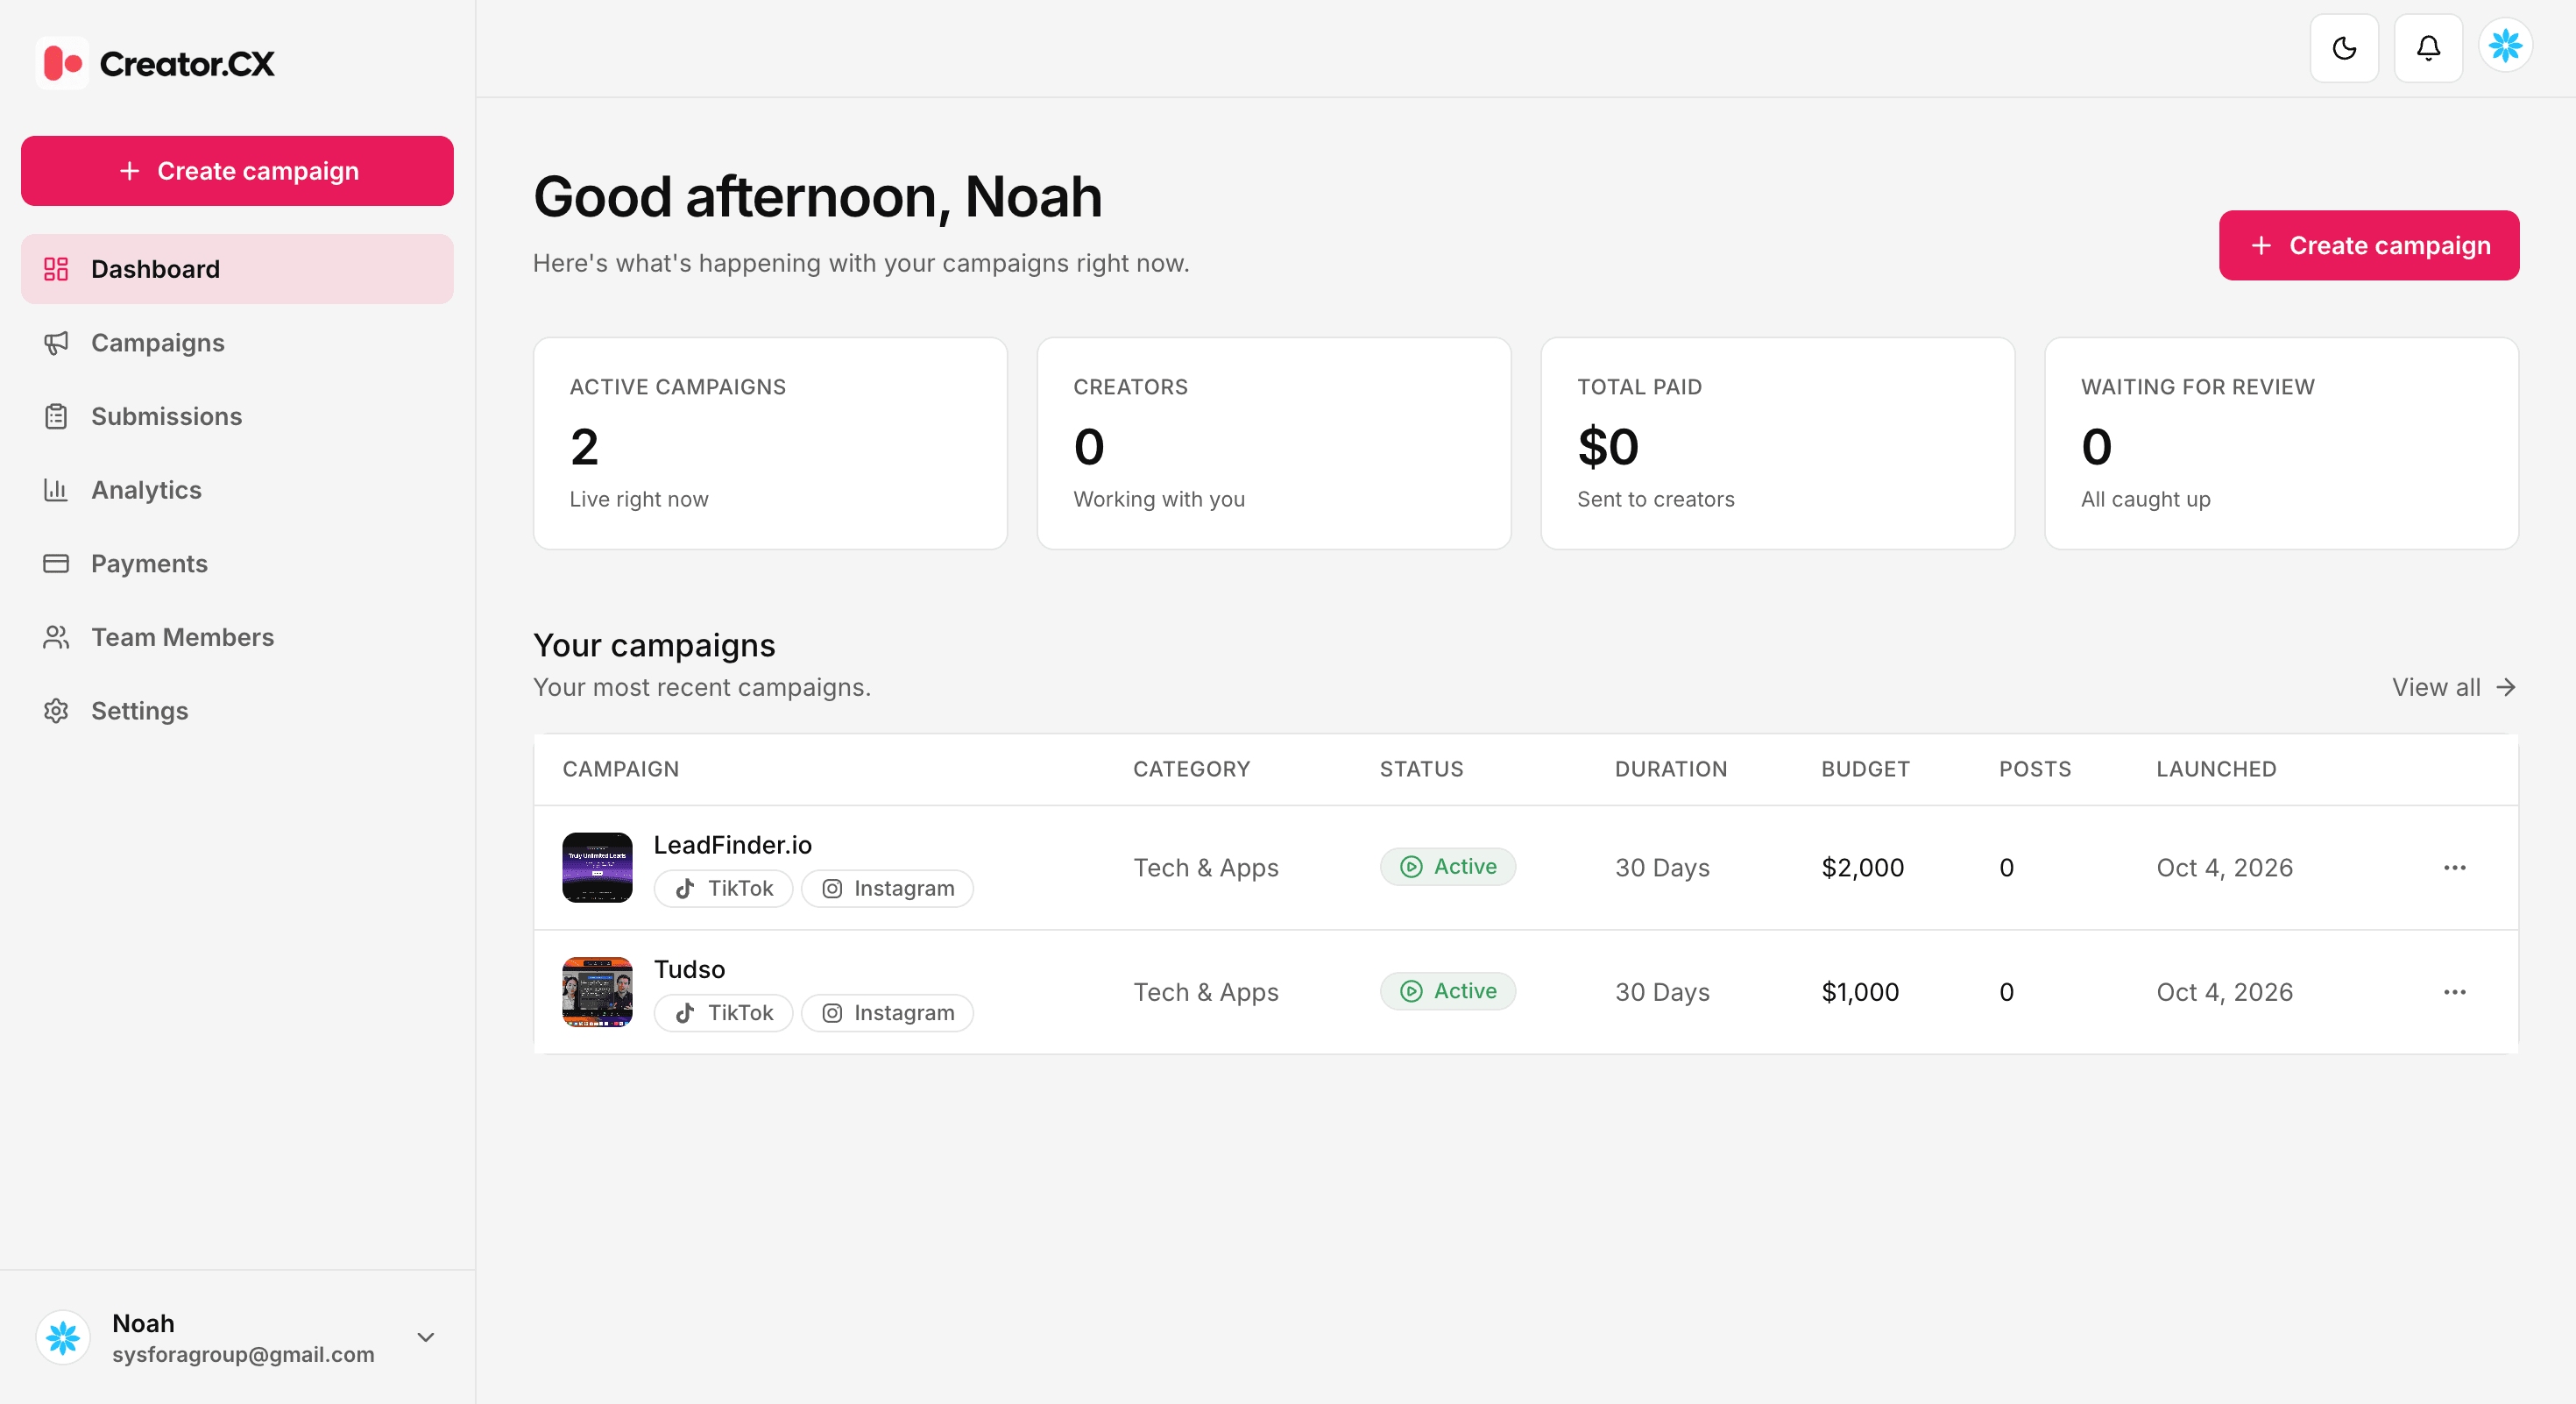2576x1404 pixels.
Task: Click the STATUS column header
Action: (1421, 769)
